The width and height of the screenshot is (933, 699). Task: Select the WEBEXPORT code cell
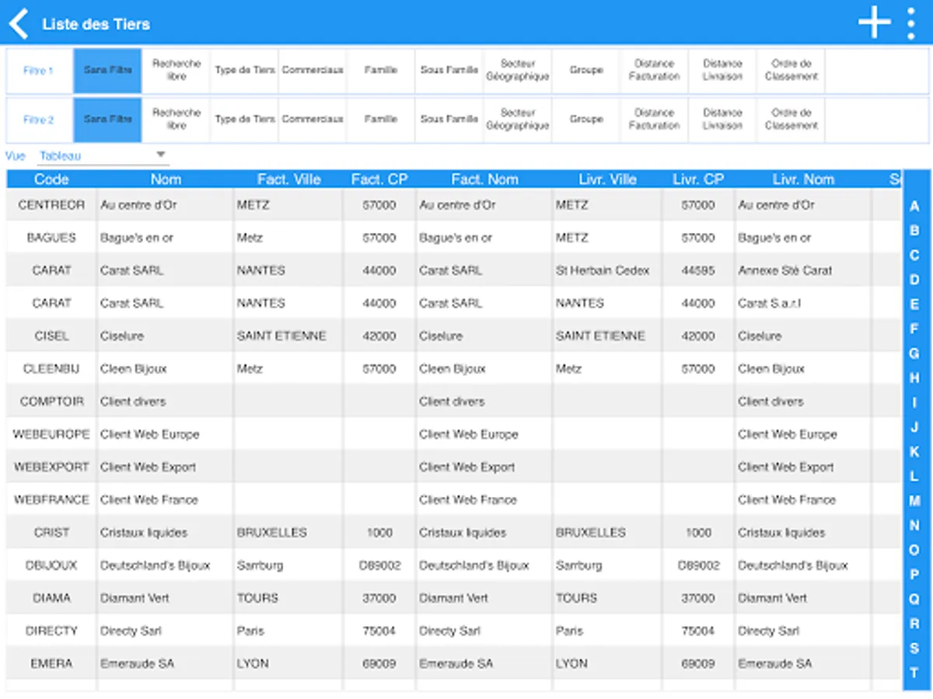[x=51, y=467]
